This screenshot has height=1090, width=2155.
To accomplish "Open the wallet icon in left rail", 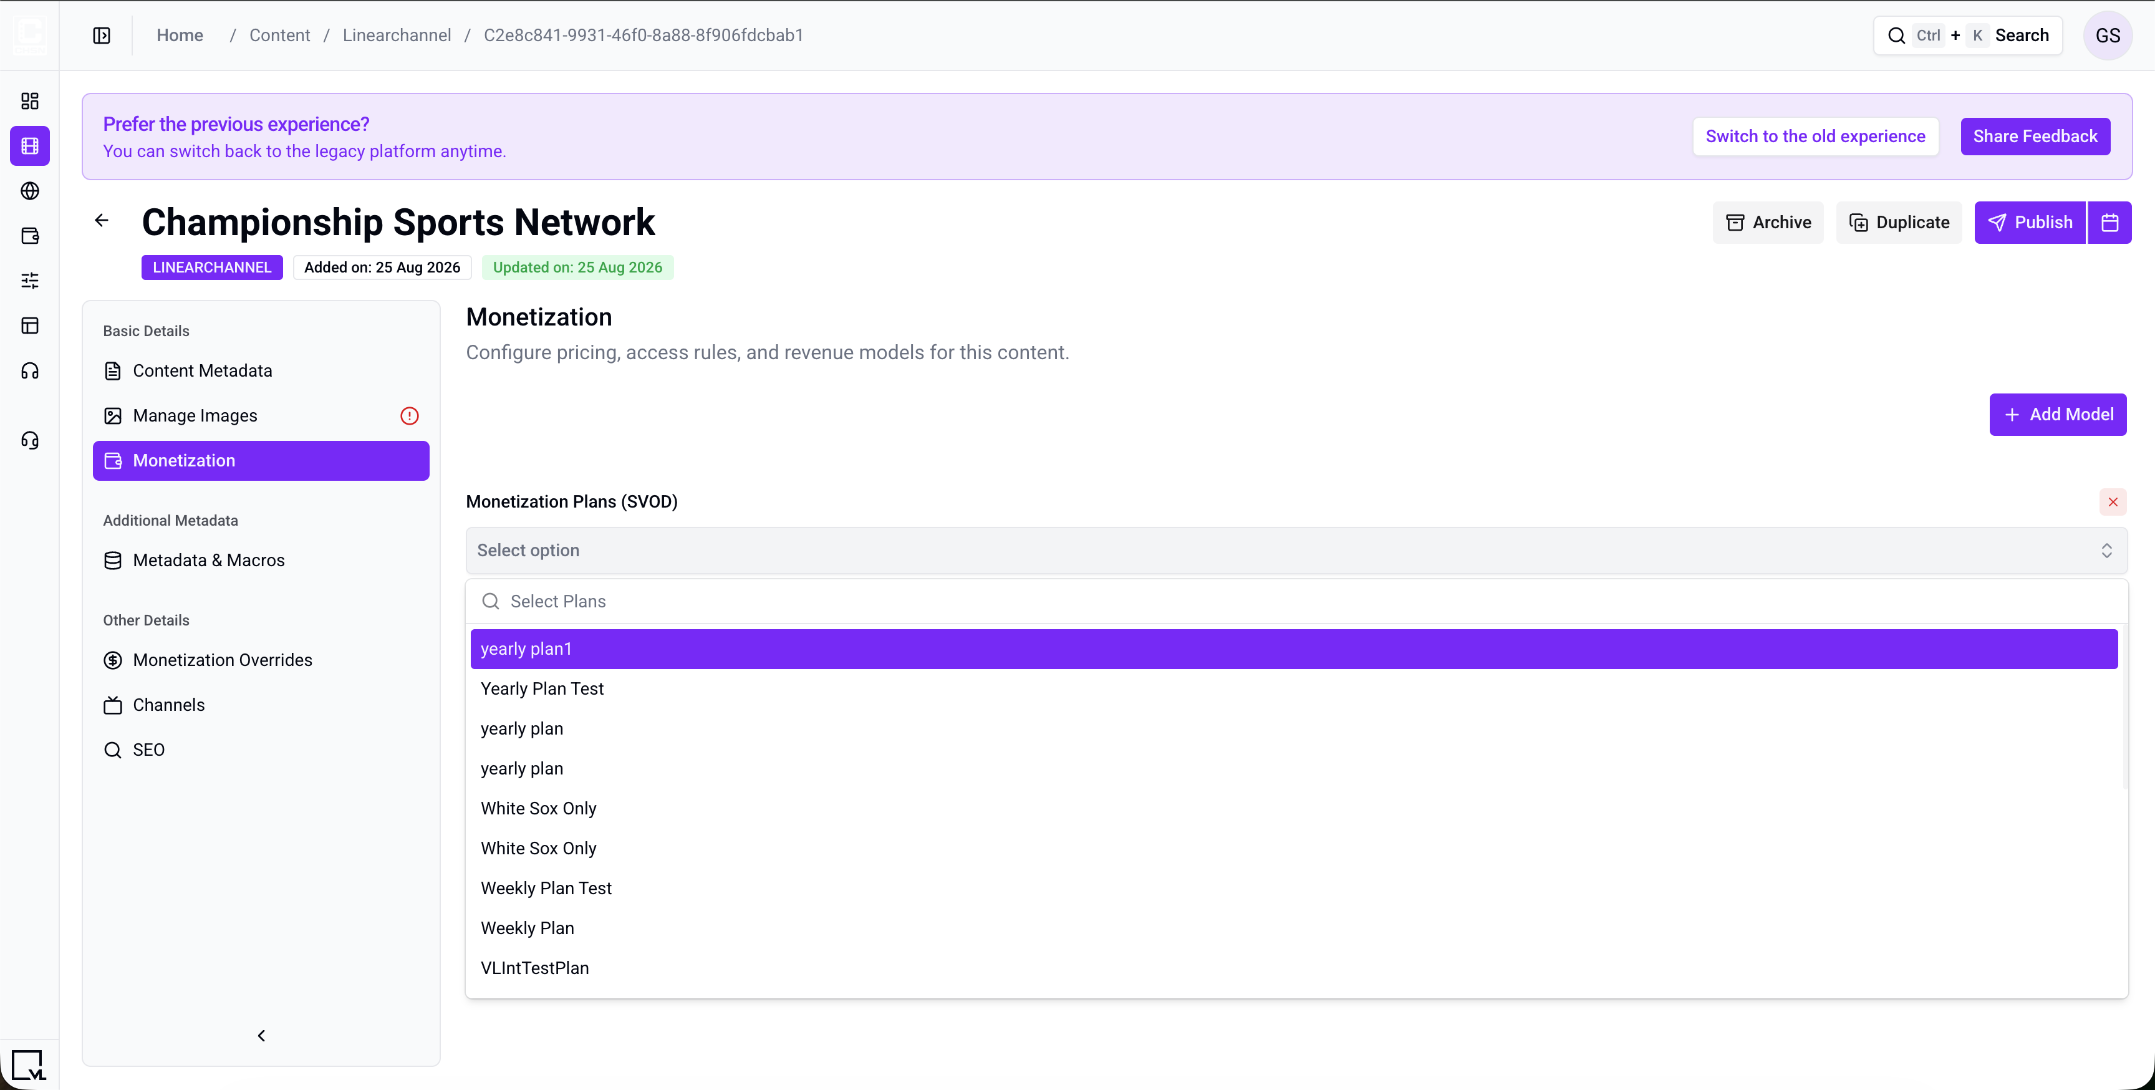I will tap(30, 236).
